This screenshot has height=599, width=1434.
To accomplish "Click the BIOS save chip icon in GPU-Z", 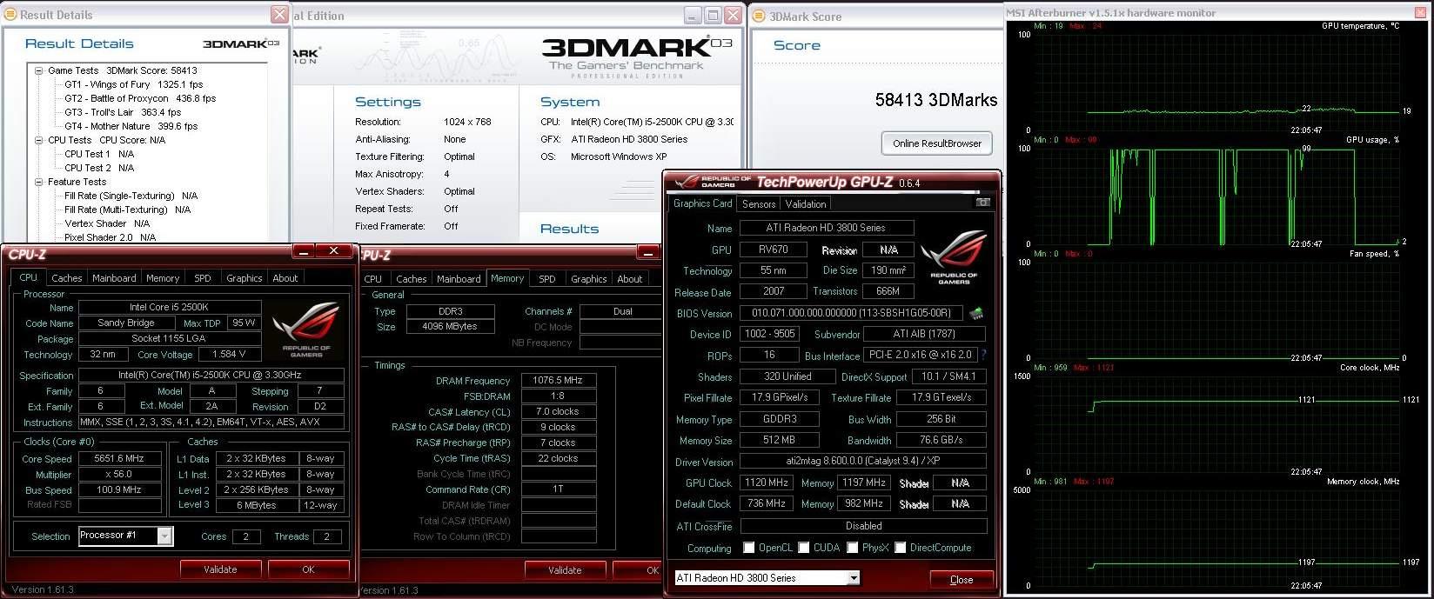I will tap(976, 313).
